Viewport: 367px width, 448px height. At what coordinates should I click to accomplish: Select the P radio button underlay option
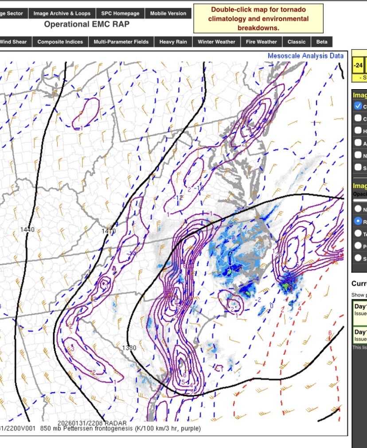tap(358, 246)
